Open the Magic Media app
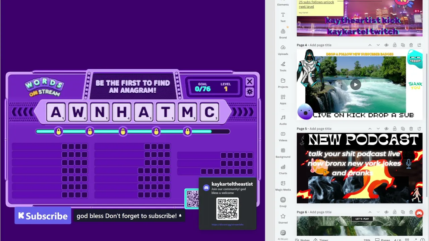429x241 pixels. pyautogui.click(x=283, y=185)
